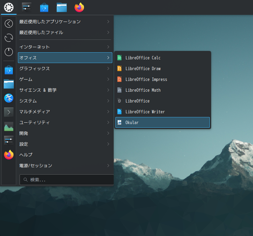Select the ヘルプ menu entry
The width and height of the screenshot is (253, 236).
tap(65, 155)
